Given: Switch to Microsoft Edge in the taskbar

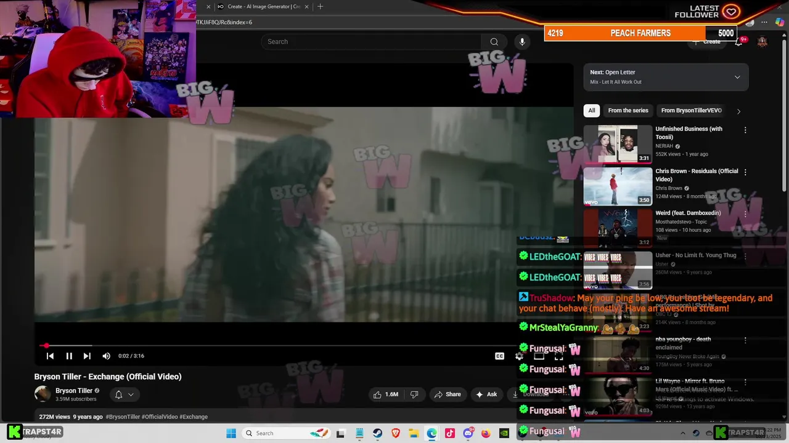Looking at the screenshot, I should point(431,433).
